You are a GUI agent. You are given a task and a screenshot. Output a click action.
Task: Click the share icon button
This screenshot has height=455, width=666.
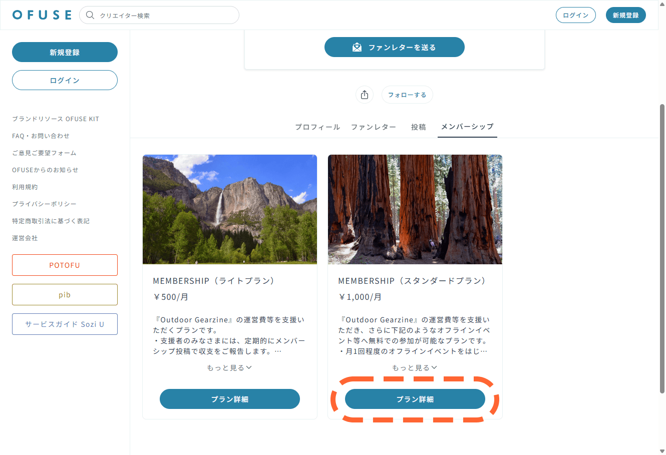click(x=365, y=95)
